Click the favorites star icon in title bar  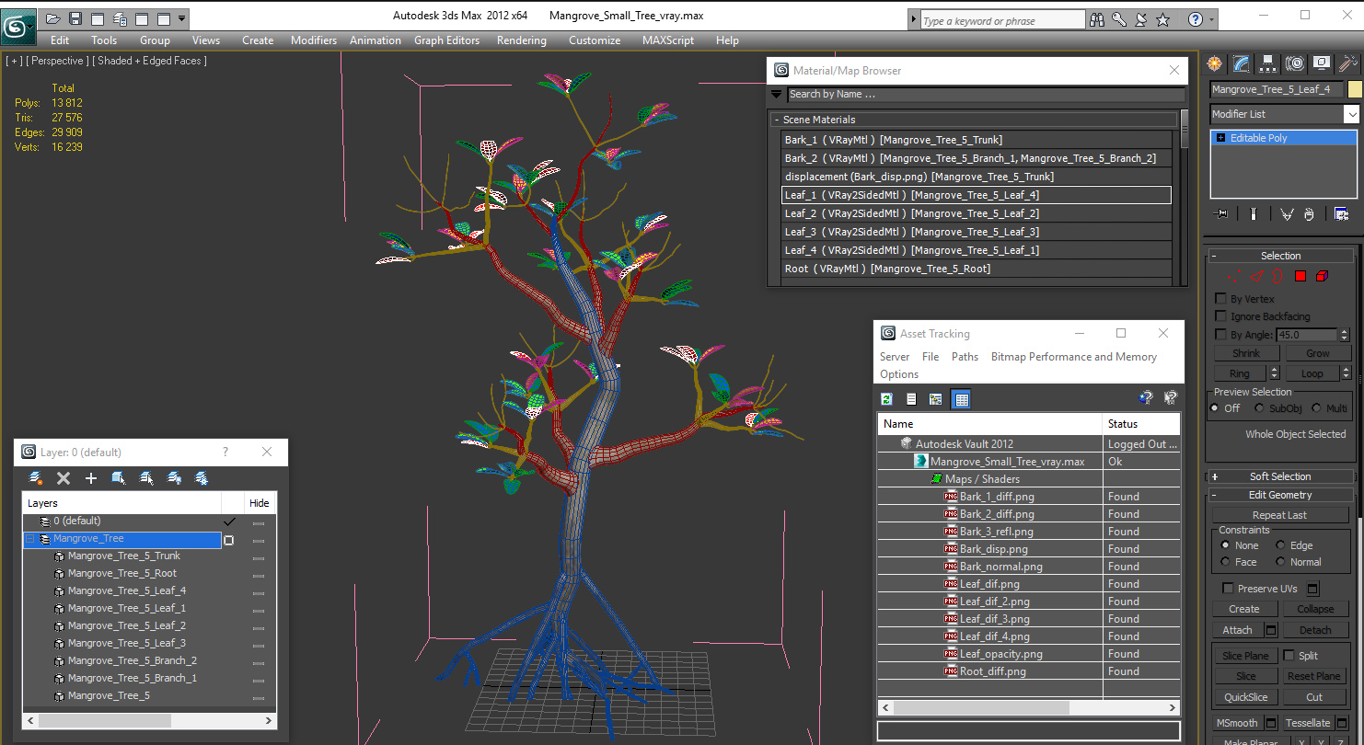click(1163, 19)
